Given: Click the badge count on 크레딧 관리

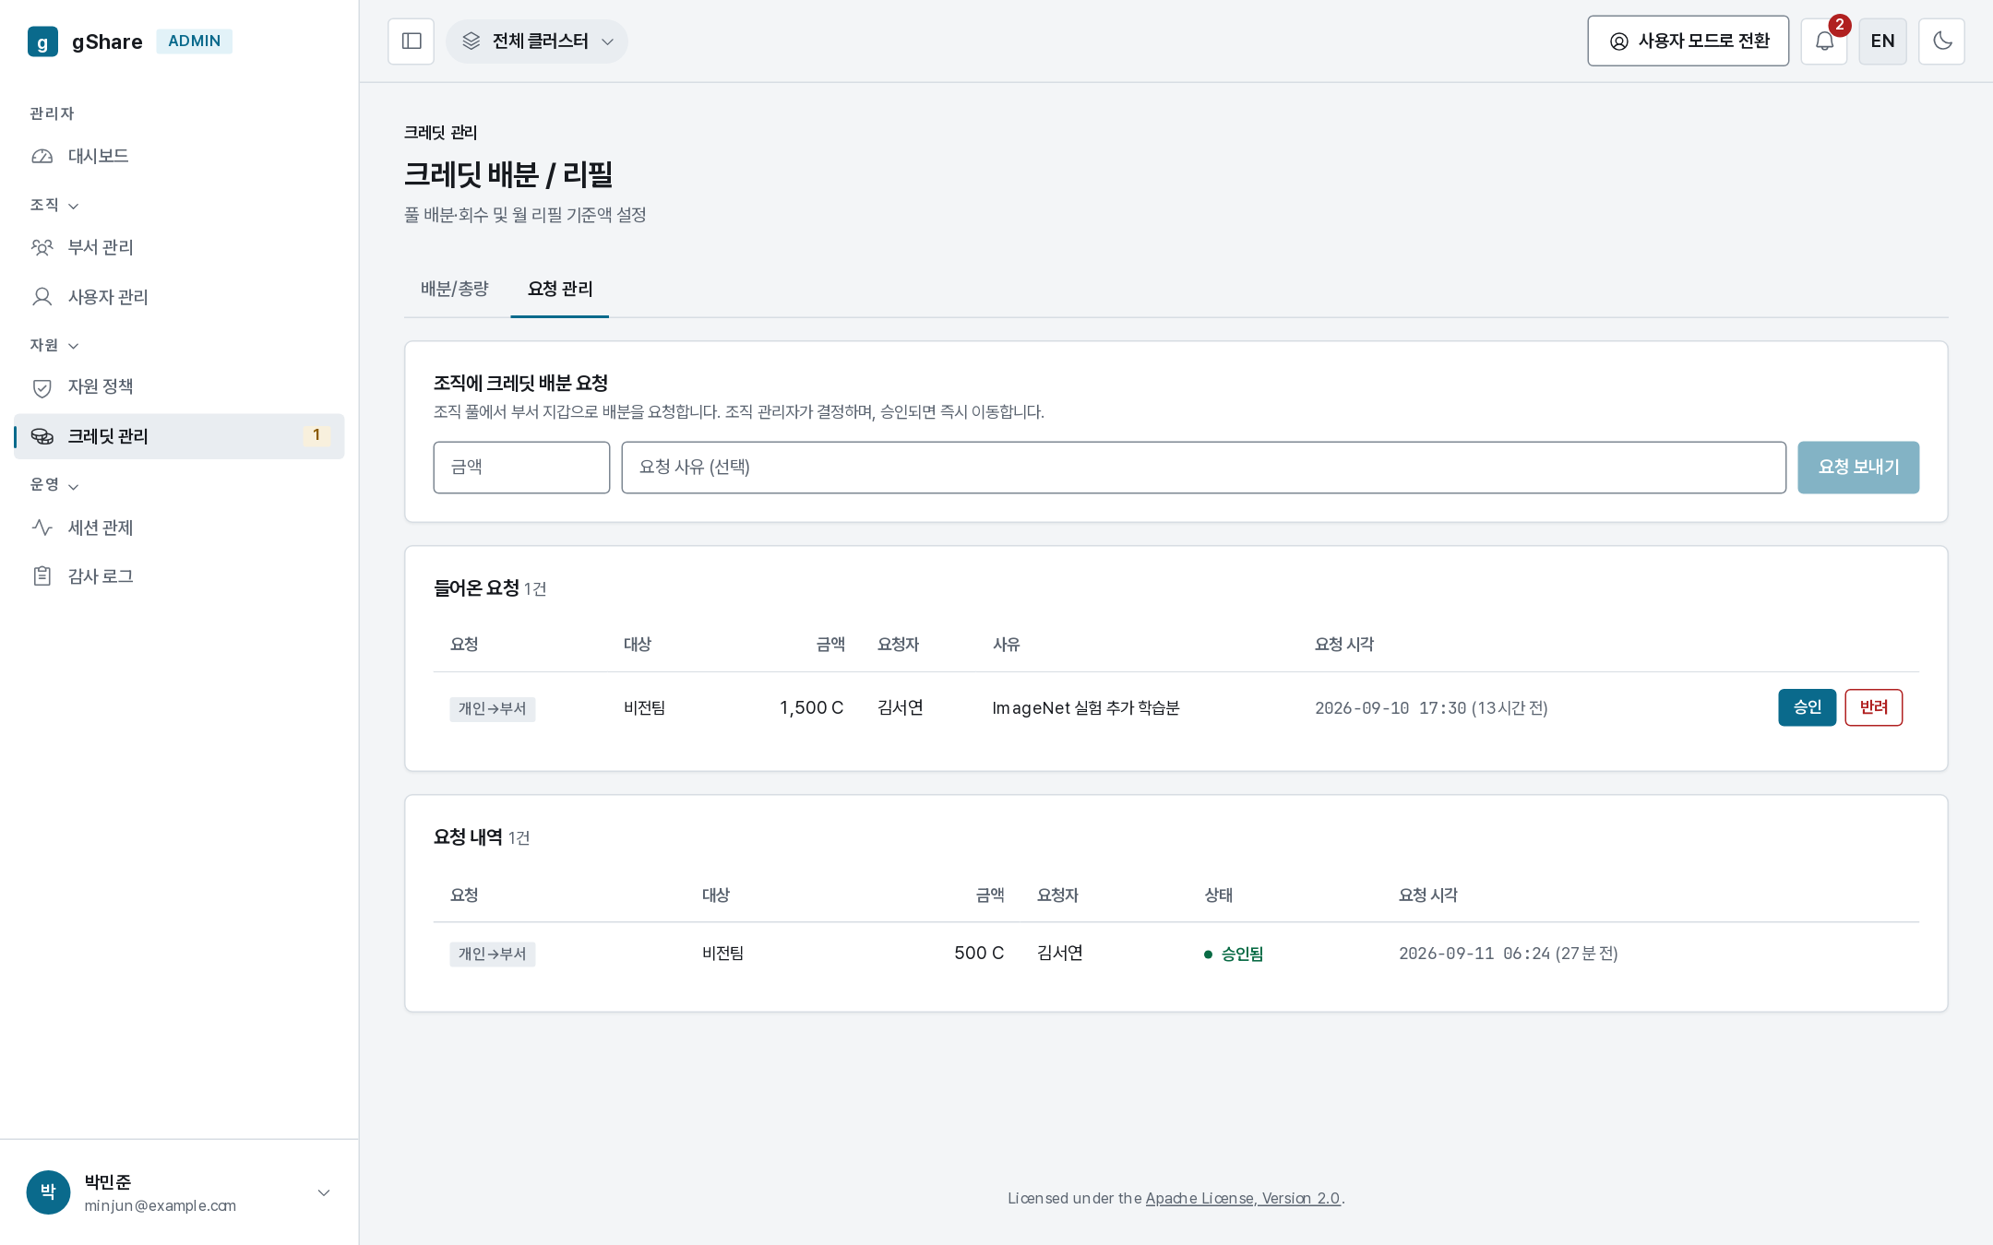Looking at the screenshot, I should [x=316, y=435].
